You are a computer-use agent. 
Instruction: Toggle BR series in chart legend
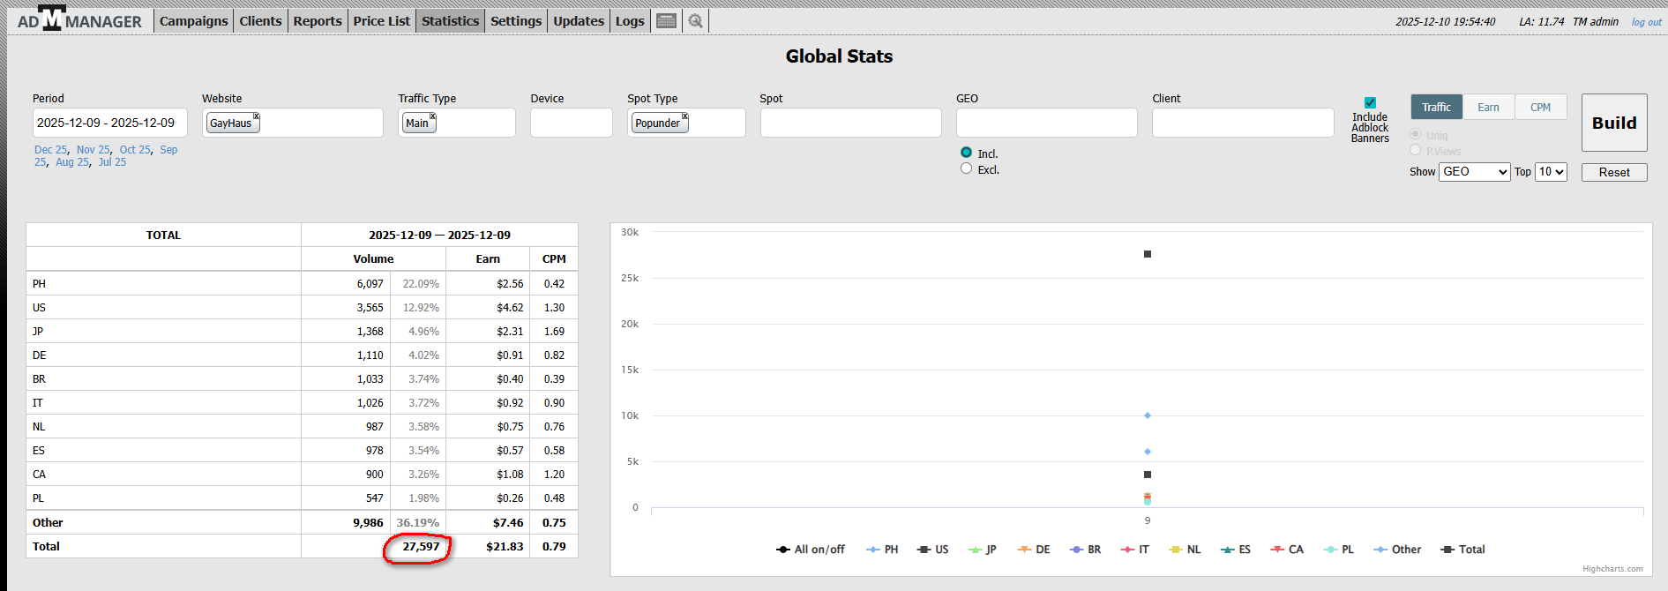point(1086,550)
